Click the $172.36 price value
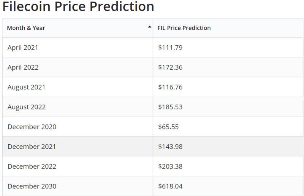This screenshot has width=304, height=196. tap(170, 67)
